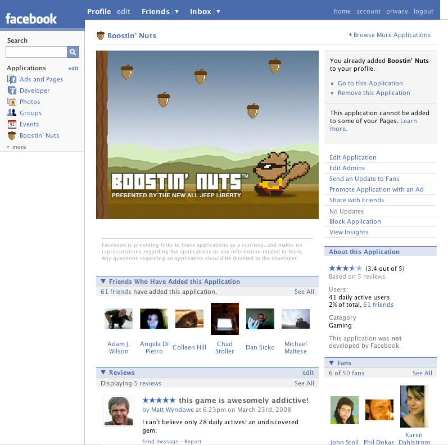Click See All in Reviews section
This screenshot has height=445, width=448.
point(304,383)
